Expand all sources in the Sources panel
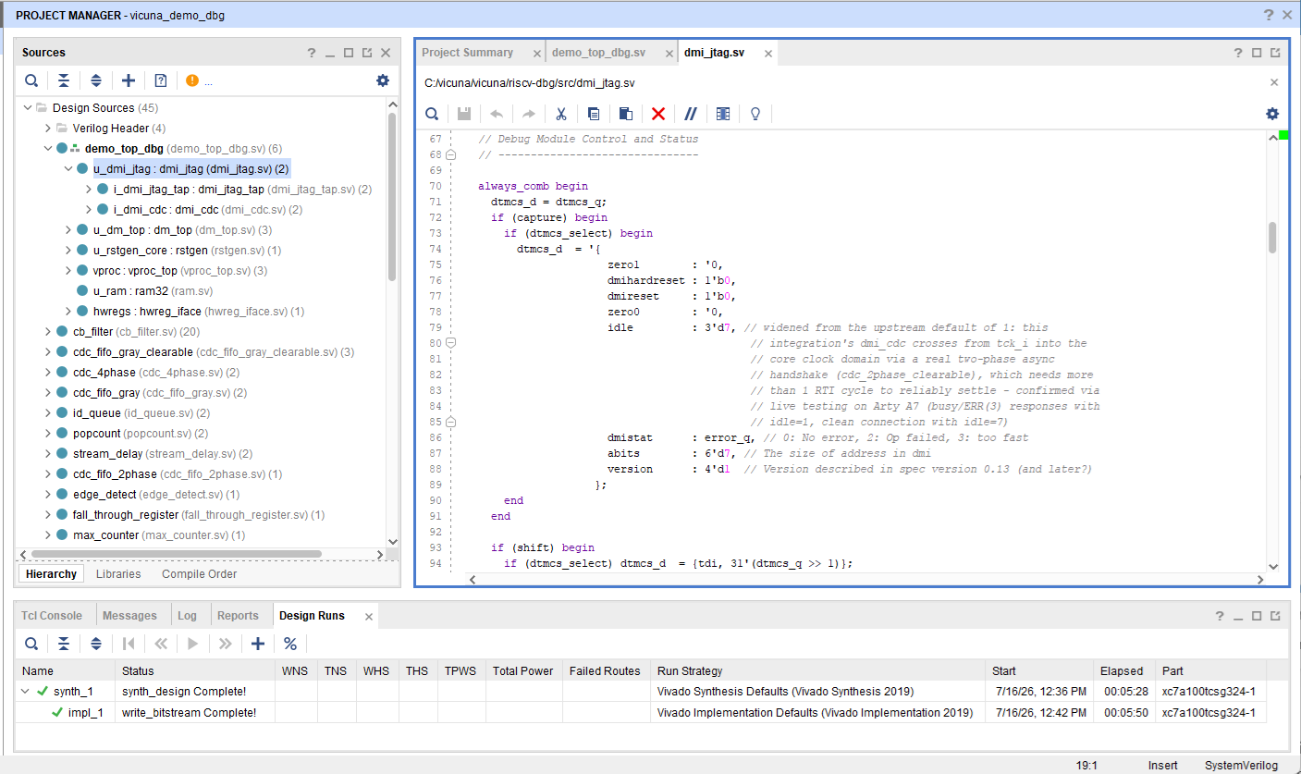 tap(96, 80)
